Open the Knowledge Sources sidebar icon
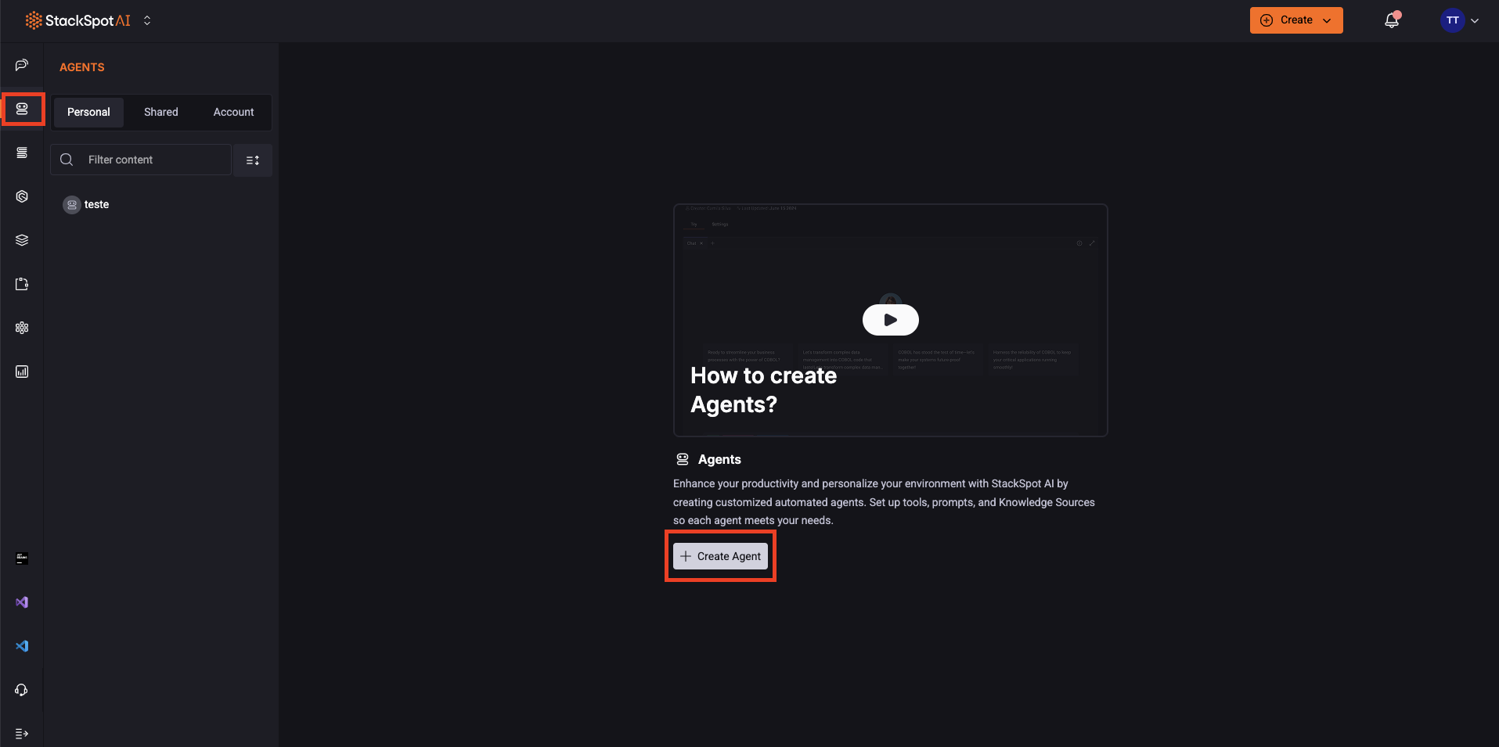The image size is (1499, 747). pyautogui.click(x=21, y=153)
